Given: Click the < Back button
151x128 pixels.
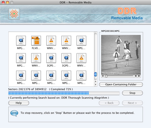Looking at the screenshot, I should click(109, 103).
